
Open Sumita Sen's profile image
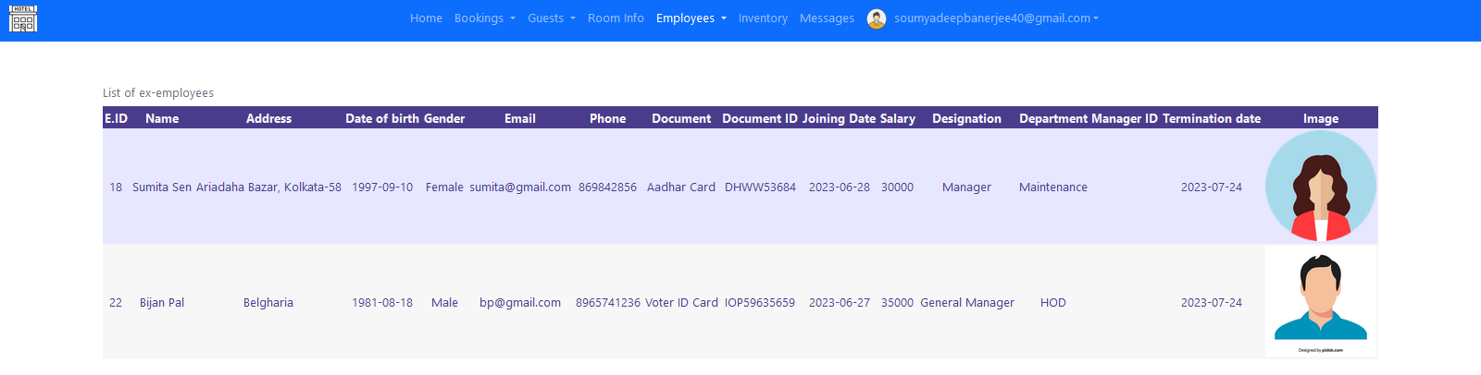(x=1320, y=187)
